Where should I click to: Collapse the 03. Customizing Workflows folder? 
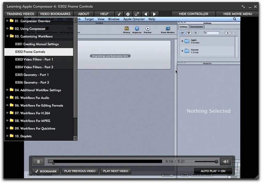7,36
